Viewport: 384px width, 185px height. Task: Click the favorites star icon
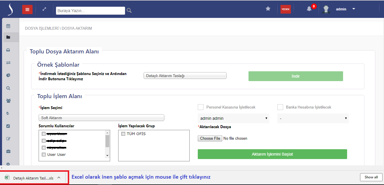[x=268, y=9]
